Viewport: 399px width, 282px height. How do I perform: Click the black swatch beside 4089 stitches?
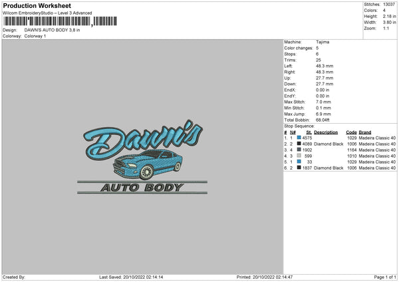[299, 144]
